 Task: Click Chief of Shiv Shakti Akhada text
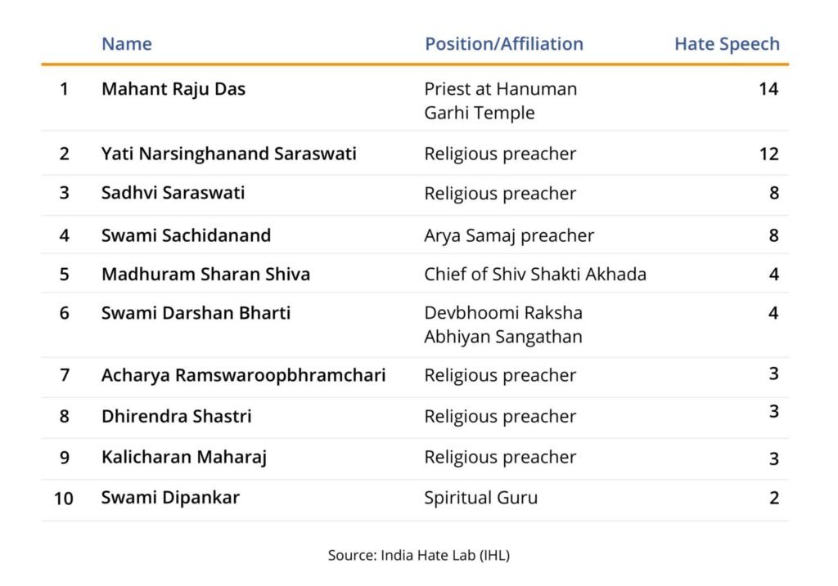click(534, 275)
